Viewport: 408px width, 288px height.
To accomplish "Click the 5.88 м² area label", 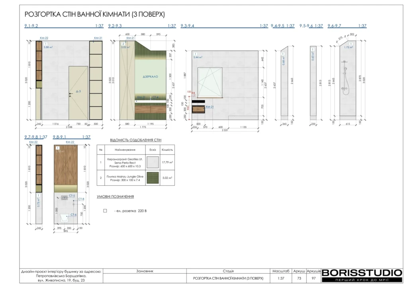I will pos(48,47).
